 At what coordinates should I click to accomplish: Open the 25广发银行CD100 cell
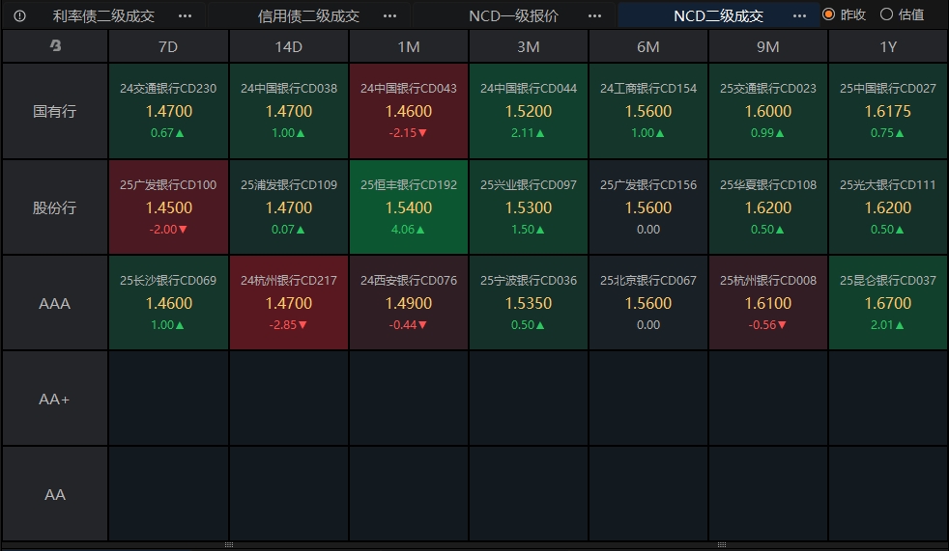(168, 207)
